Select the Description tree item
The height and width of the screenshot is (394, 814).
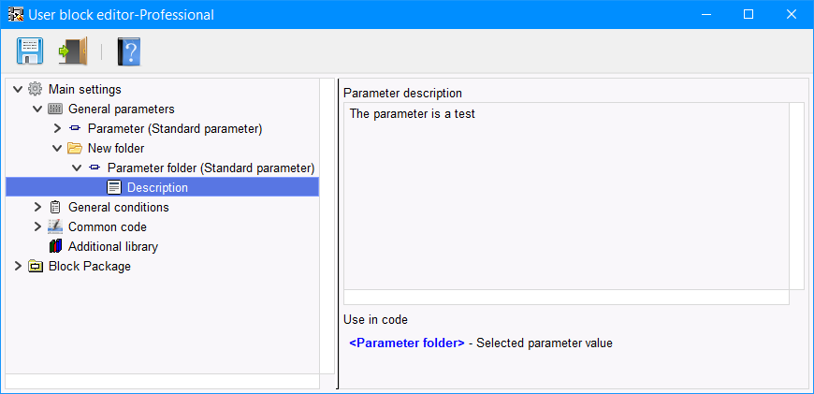pyautogui.click(x=157, y=187)
